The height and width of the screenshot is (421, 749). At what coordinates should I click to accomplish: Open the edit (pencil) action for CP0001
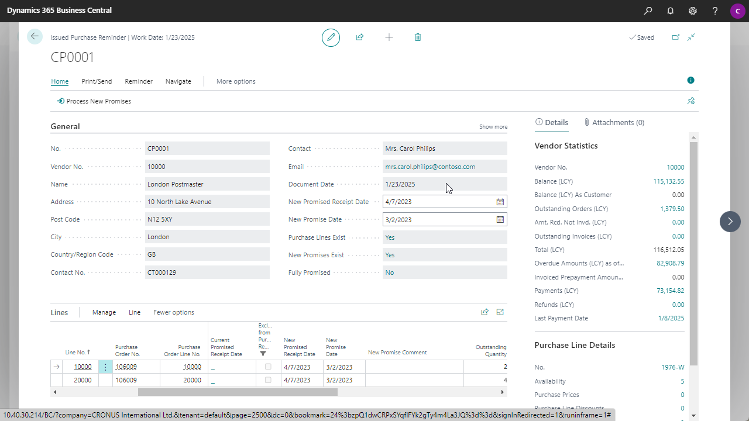point(331,37)
